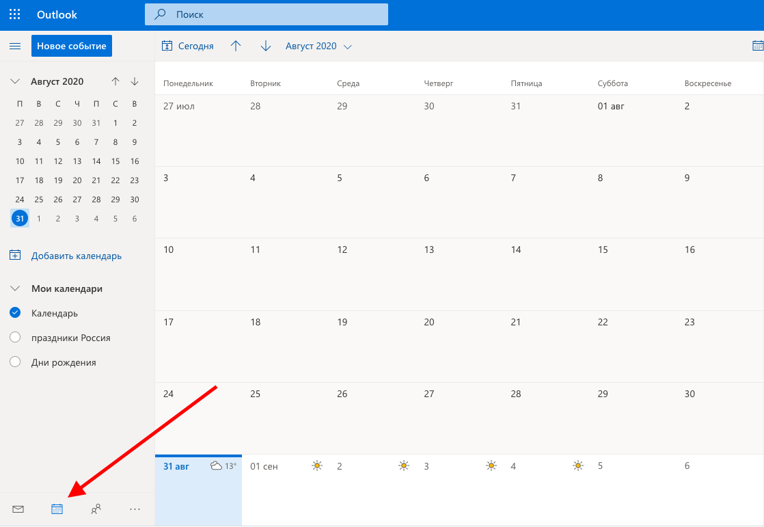Open the People contacts icon
Viewport: 764px width, 527px height.
tap(96, 509)
